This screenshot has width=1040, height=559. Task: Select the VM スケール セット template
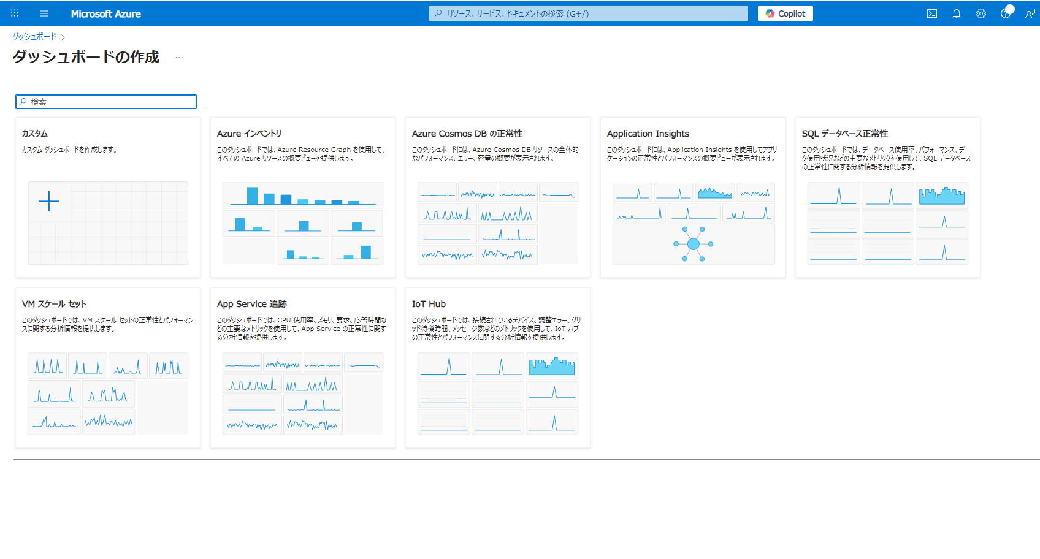click(x=108, y=368)
